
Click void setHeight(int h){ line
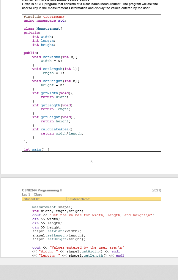coord(56,81)
